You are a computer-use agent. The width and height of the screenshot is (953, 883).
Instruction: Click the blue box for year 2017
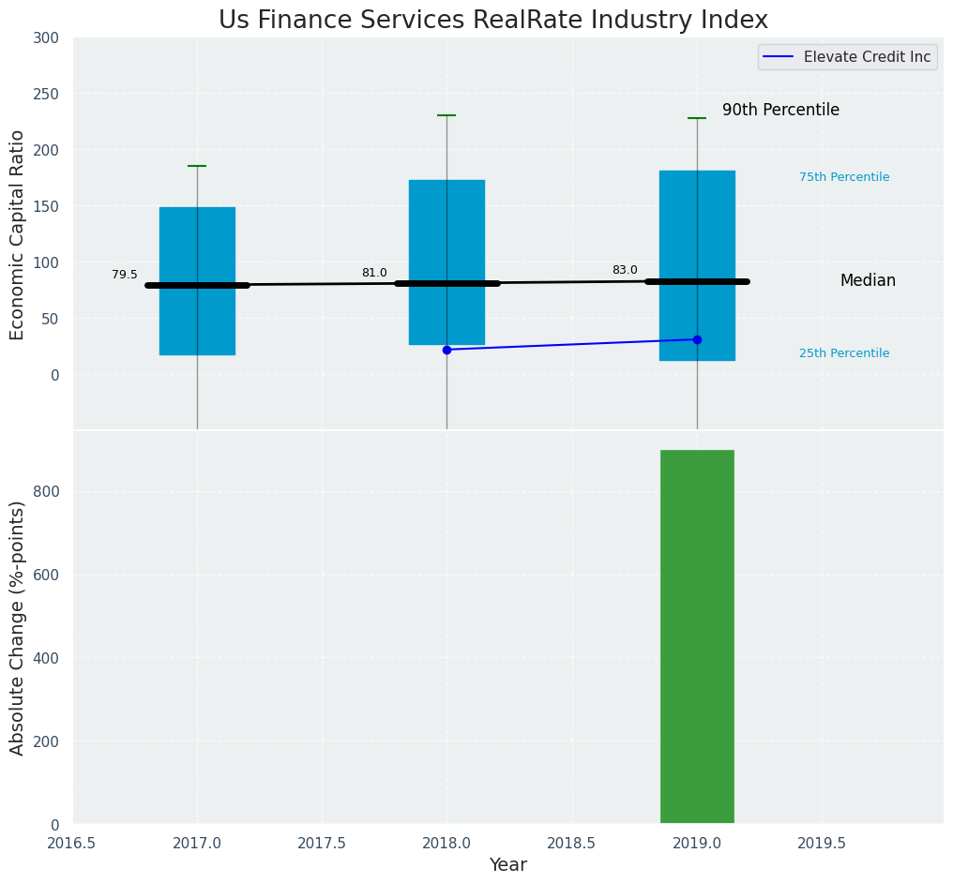(197, 234)
